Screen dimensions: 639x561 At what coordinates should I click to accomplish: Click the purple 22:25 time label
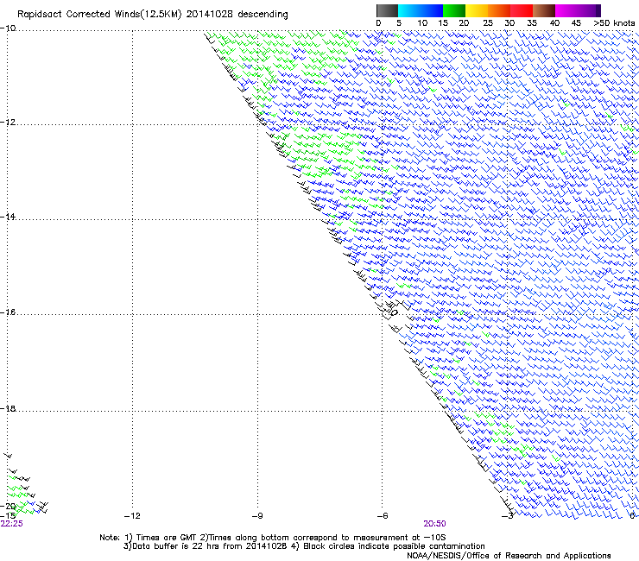(12, 524)
